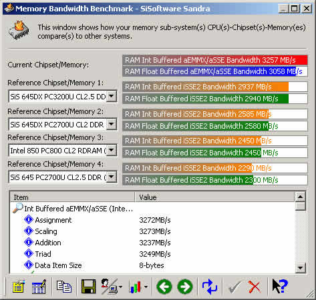Click the floppy disk save icon
This screenshot has width=316, height=300.
(x=88, y=287)
